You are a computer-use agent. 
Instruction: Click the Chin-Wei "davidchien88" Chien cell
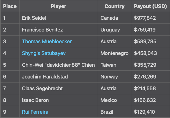pos(58,65)
